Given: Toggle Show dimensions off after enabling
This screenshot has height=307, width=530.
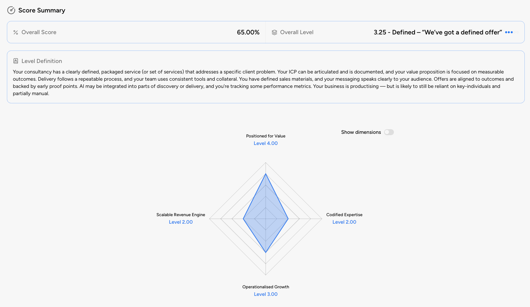Looking at the screenshot, I should [x=389, y=132].
